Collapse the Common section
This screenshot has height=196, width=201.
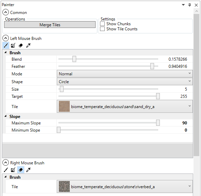click(x=6, y=12)
